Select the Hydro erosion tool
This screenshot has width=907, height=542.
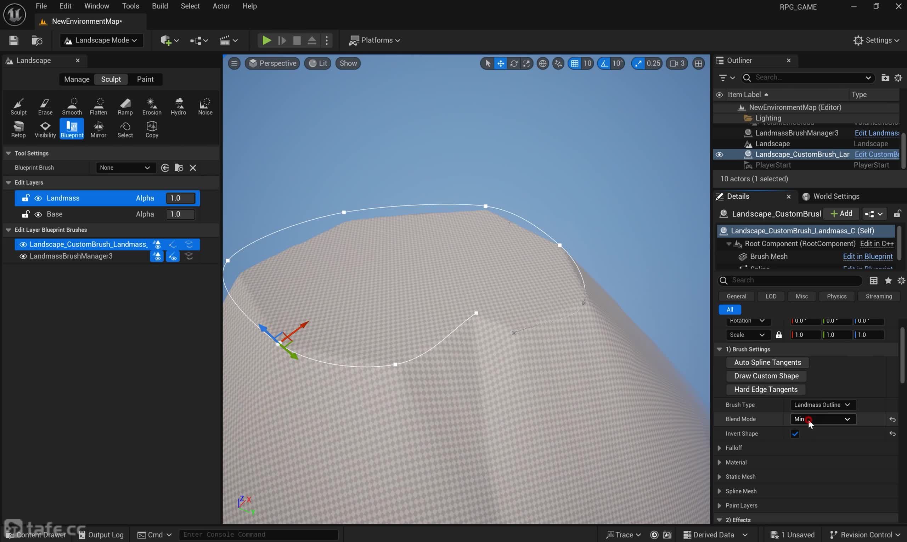pyautogui.click(x=179, y=106)
